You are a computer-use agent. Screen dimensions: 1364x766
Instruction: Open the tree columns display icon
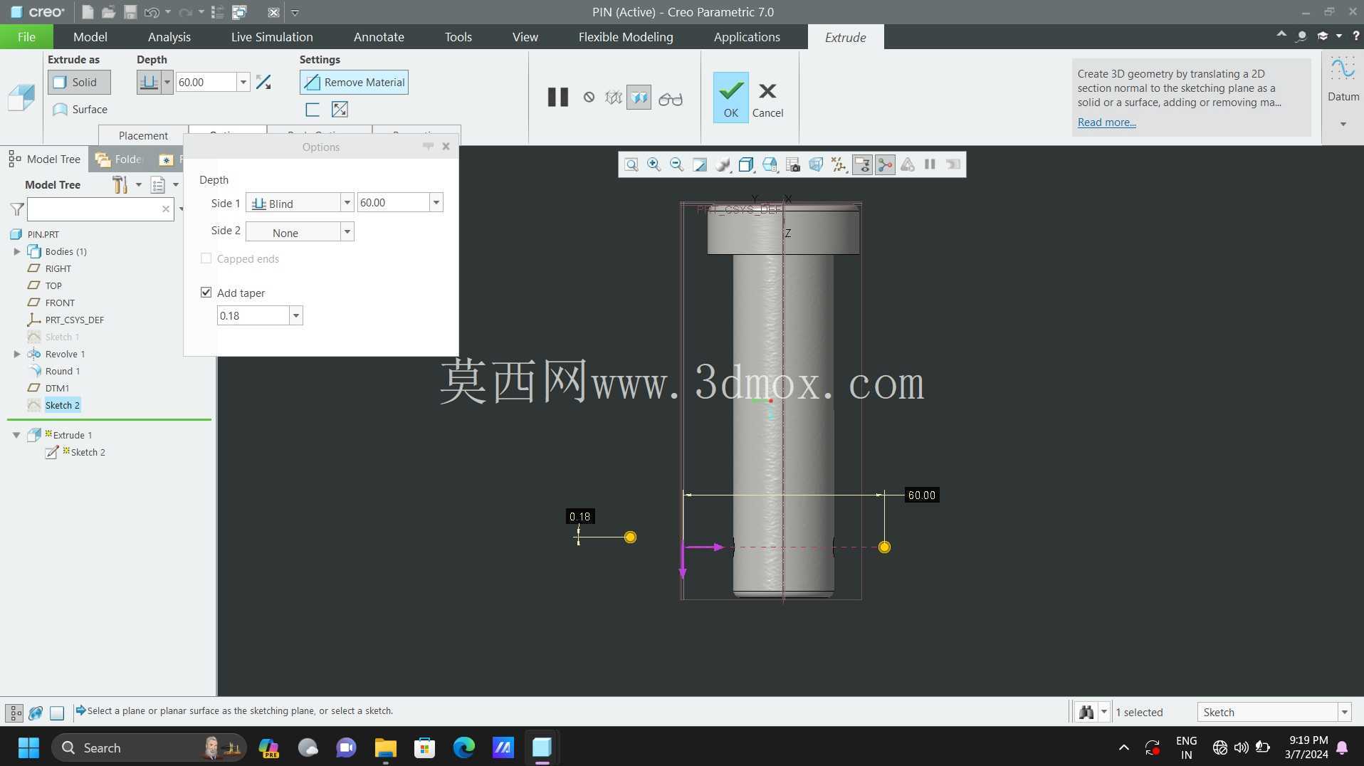tap(158, 185)
